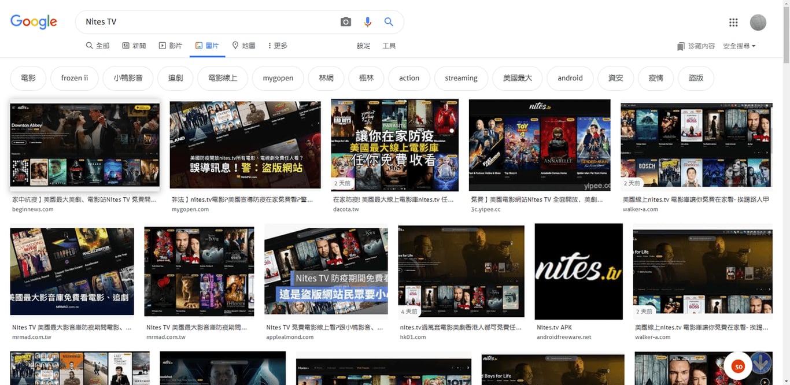Filter by the 資安 chip
790x385 pixels.
[616, 78]
